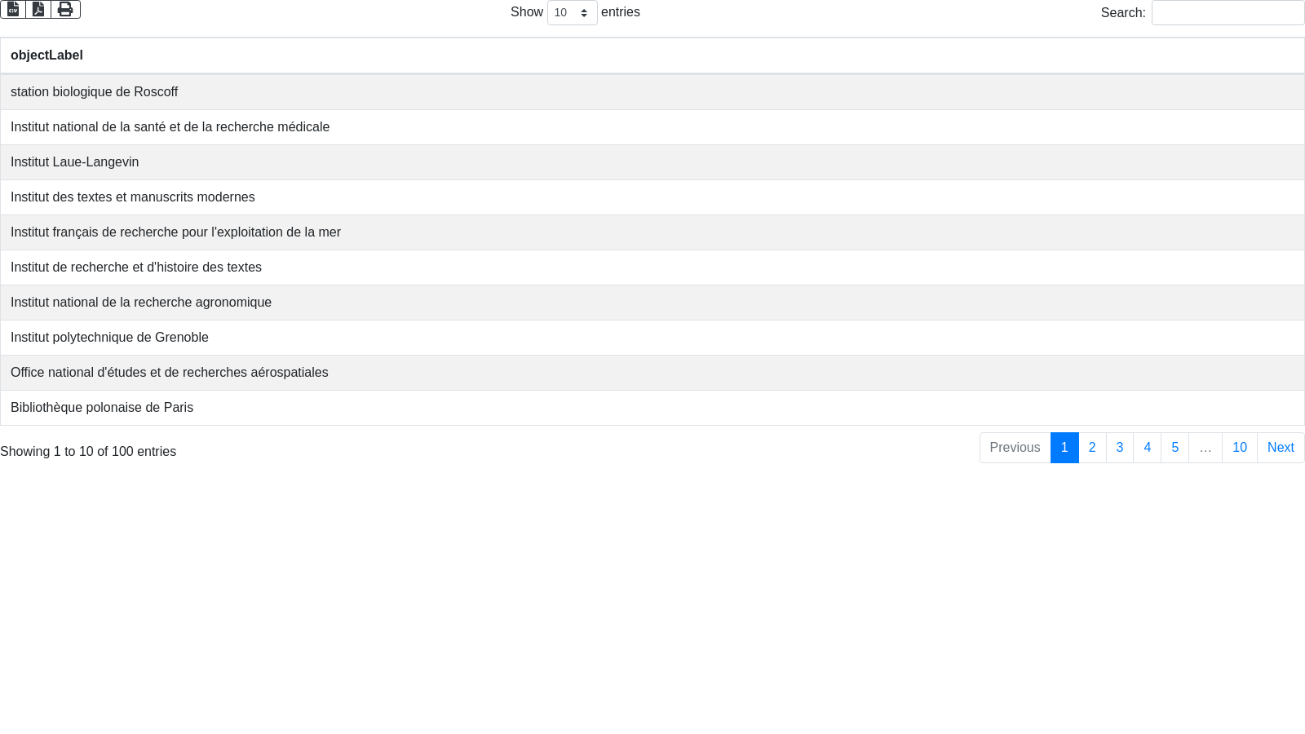Jump to page 4 in pagination
The image size is (1305, 734).
pyautogui.click(x=1147, y=448)
